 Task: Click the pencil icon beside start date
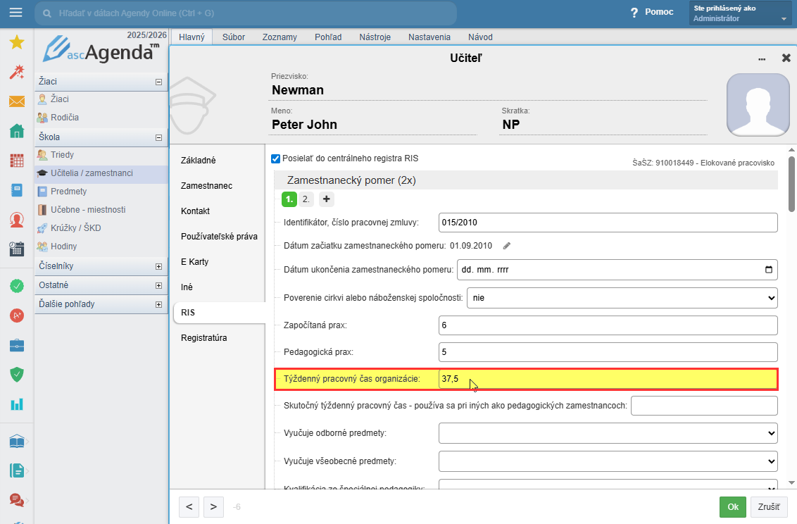(506, 246)
